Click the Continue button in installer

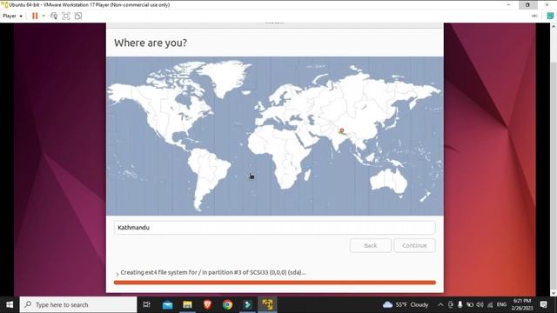click(414, 245)
